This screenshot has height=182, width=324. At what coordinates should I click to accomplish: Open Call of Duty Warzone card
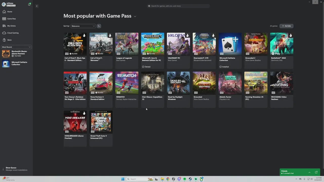101,51
